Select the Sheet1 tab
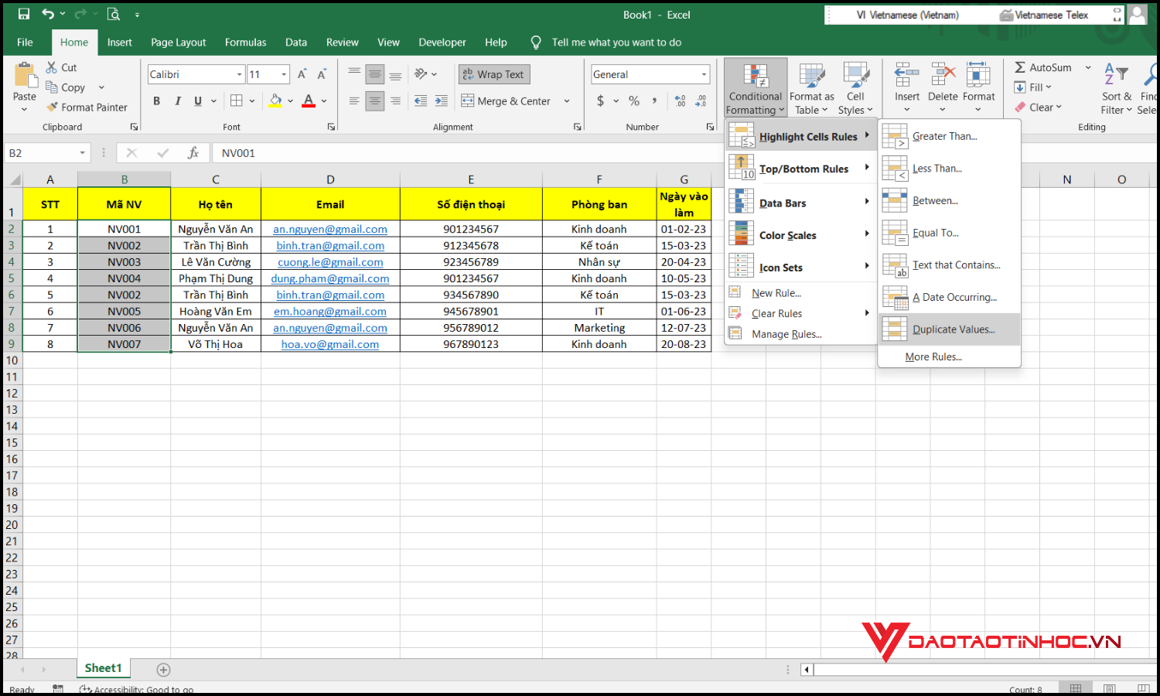Screen dimensions: 1160x696 (x=104, y=668)
